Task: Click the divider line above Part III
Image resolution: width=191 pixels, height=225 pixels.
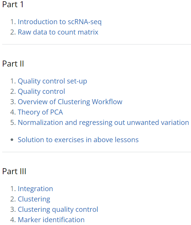Action: point(96,152)
